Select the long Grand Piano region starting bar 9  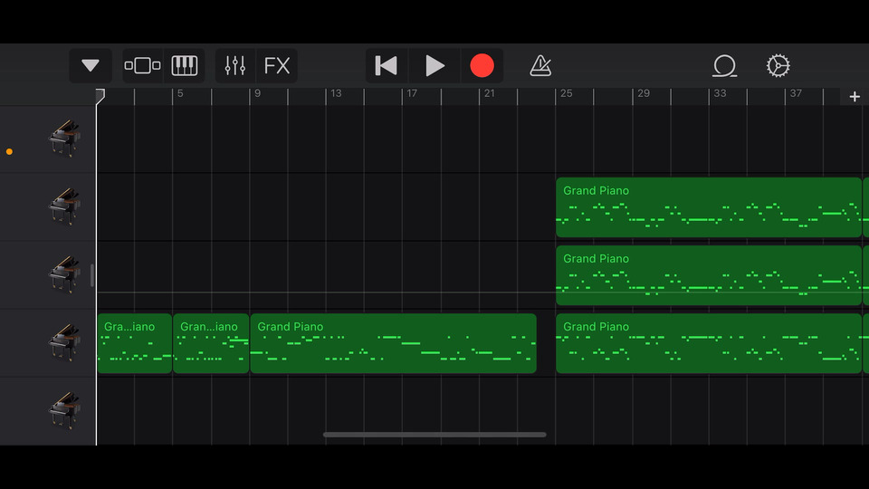click(x=394, y=344)
